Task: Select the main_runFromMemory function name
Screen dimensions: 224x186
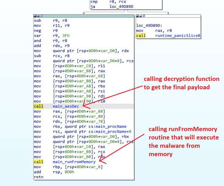Action: (x=74, y=162)
